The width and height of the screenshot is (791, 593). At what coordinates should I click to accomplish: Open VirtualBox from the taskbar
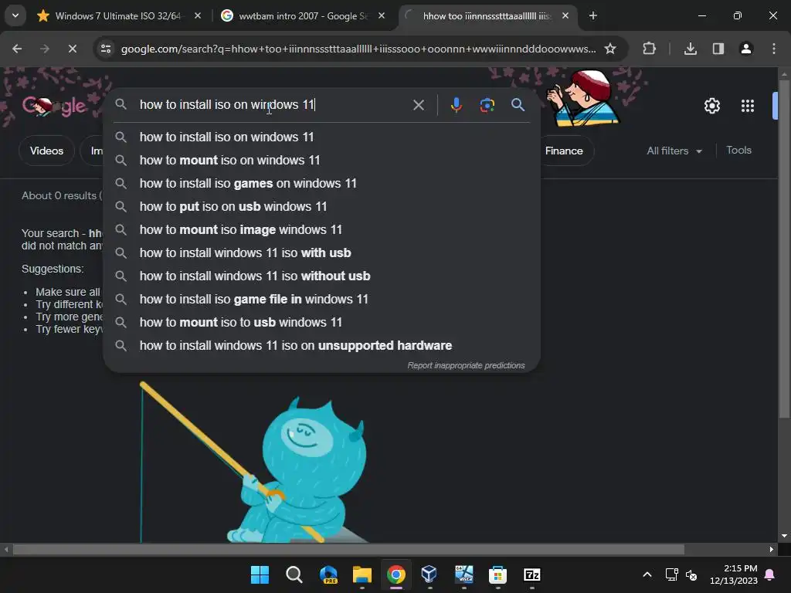(429, 574)
